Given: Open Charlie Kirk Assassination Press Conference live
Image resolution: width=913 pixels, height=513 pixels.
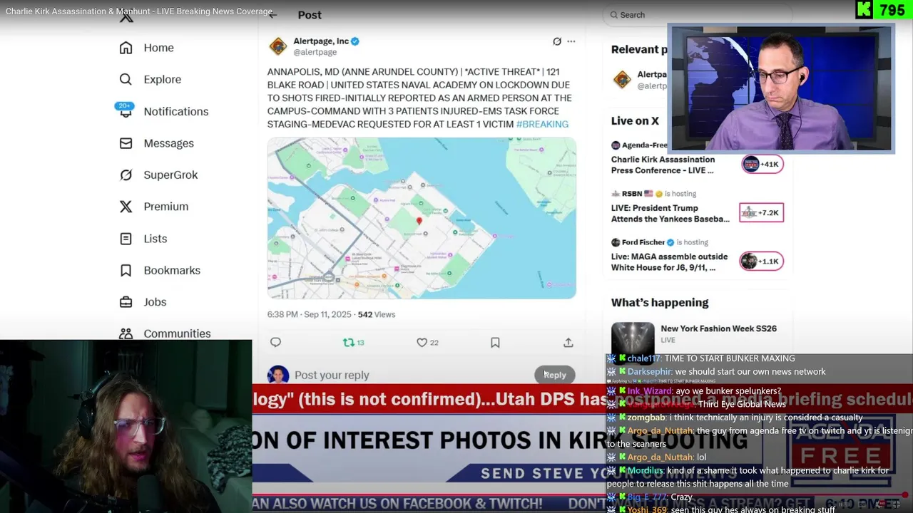Looking at the screenshot, I should click(x=663, y=165).
